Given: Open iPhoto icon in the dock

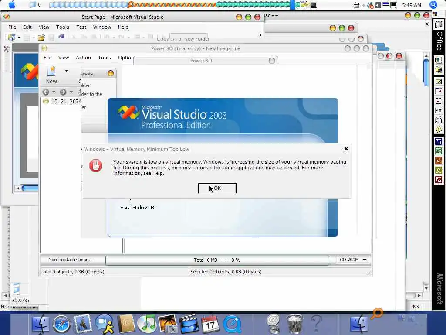Looking at the screenshot, I should (x=168, y=324).
